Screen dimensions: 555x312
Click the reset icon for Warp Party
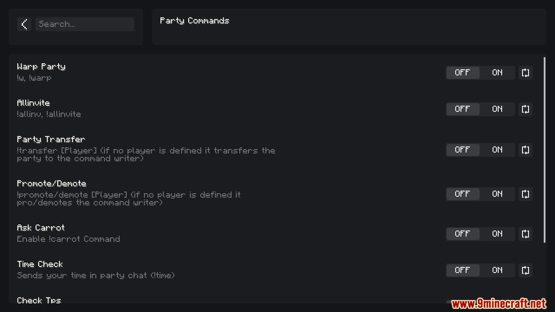tap(525, 73)
